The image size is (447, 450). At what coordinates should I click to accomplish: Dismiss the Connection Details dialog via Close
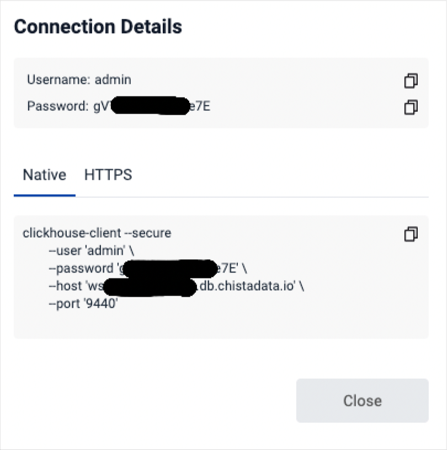(x=362, y=401)
